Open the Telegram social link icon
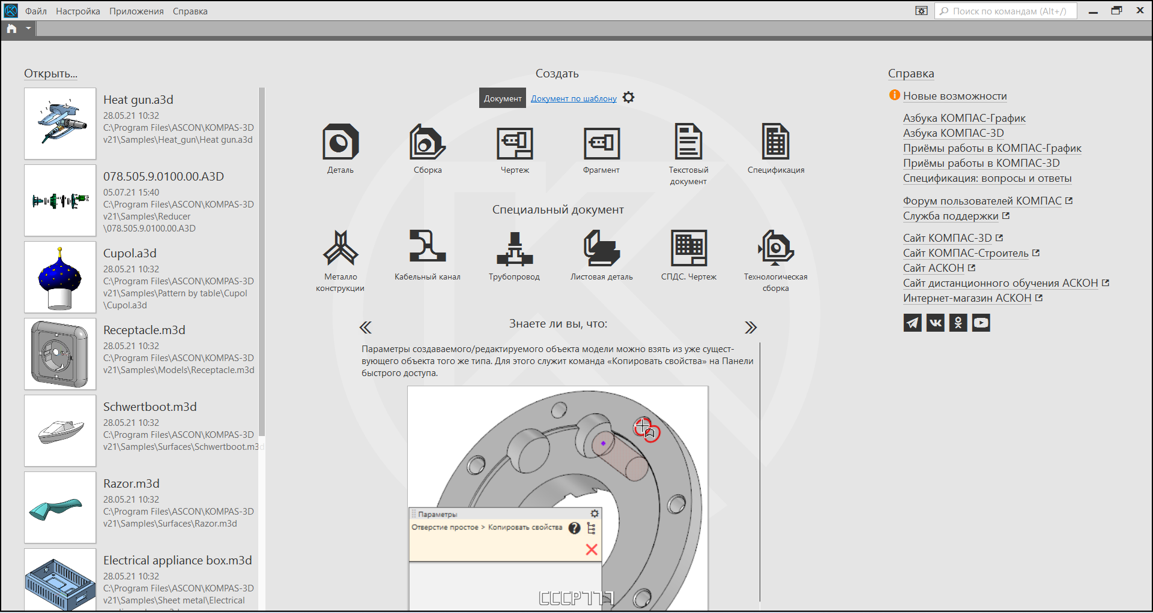This screenshot has width=1153, height=613. (x=912, y=323)
